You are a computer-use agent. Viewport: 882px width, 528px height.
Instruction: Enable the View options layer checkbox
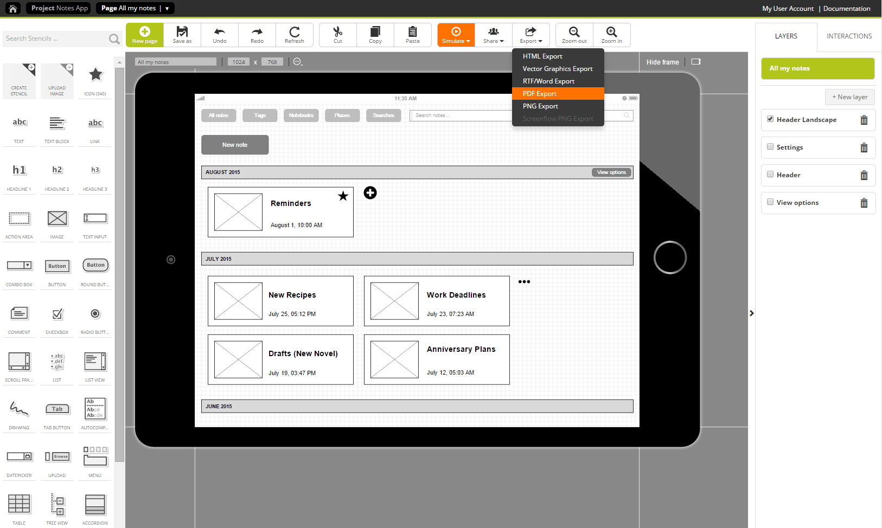click(770, 201)
